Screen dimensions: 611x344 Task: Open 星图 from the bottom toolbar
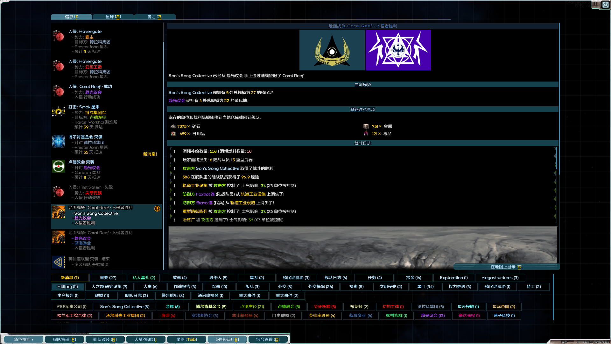click(x=186, y=339)
